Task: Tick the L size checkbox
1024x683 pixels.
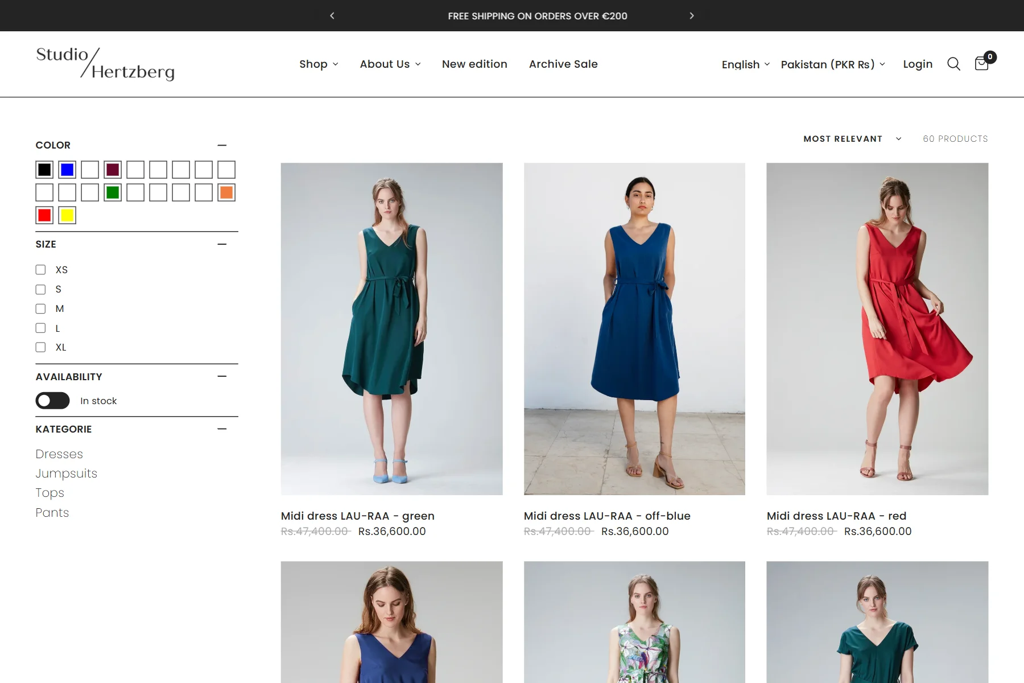Action: pos(40,328)
